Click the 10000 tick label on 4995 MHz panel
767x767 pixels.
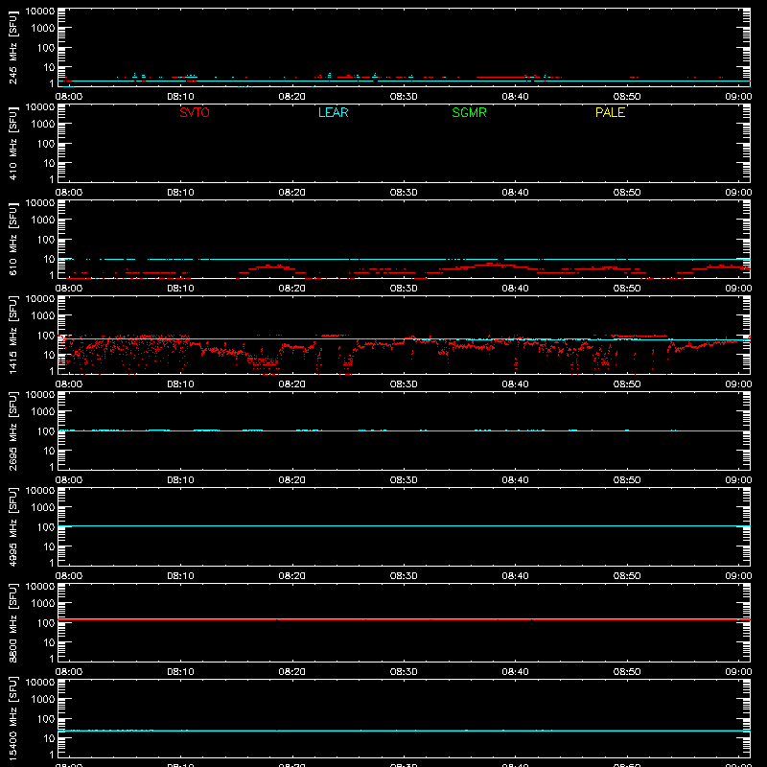(40, 491)
